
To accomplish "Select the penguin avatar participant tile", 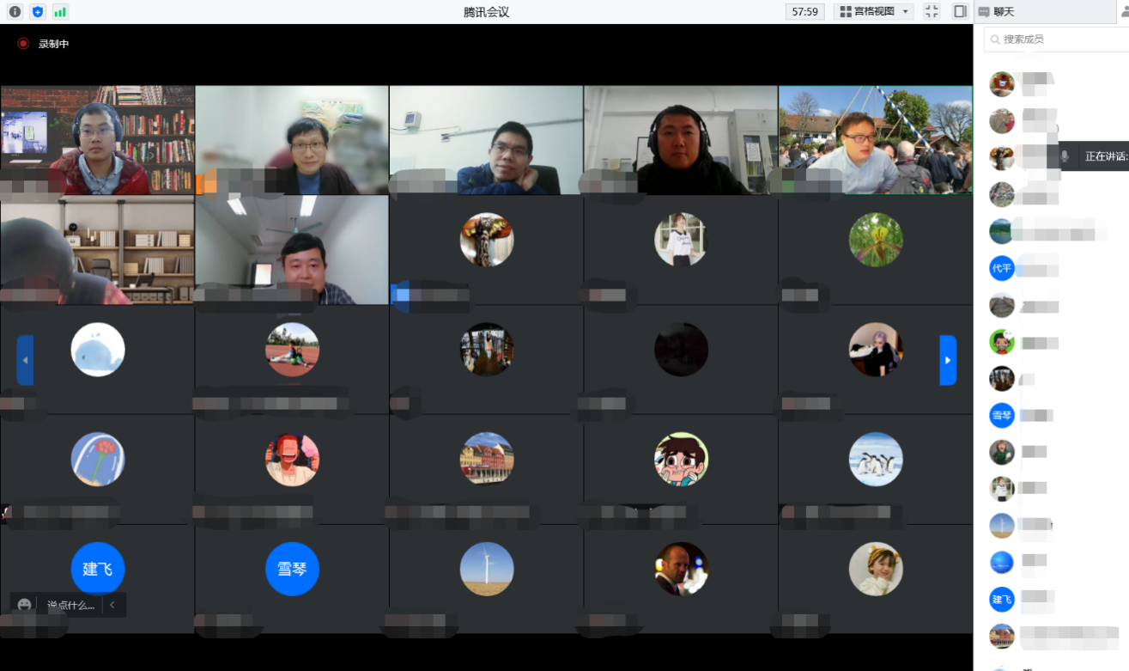I will pos(875,460).
